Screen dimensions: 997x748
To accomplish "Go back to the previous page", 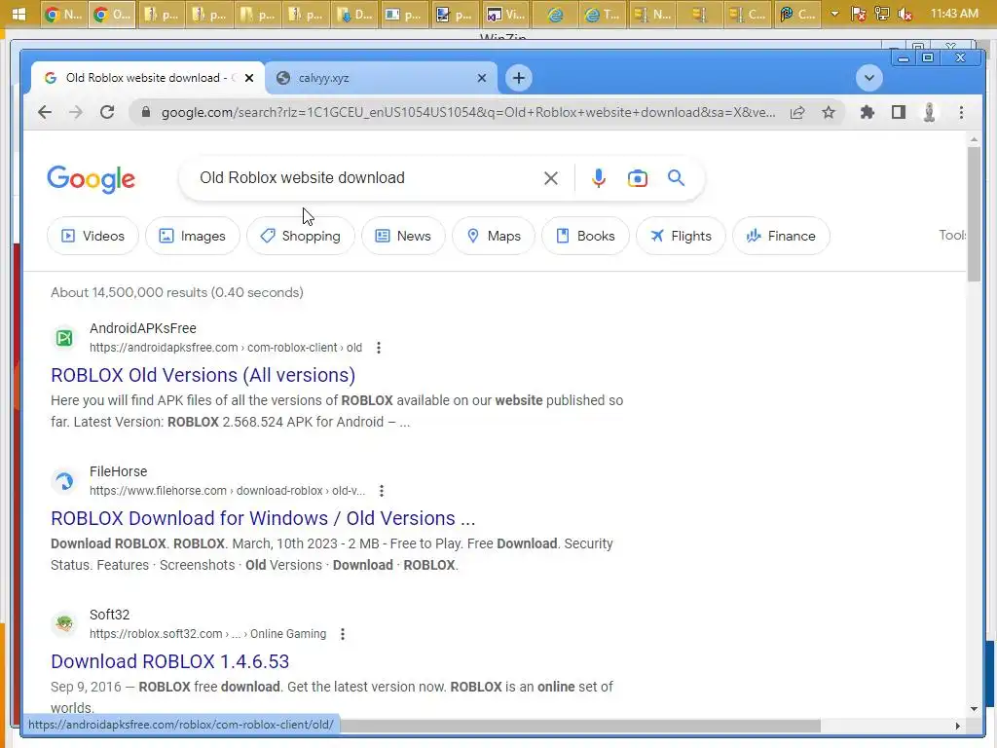I will 45,113.
